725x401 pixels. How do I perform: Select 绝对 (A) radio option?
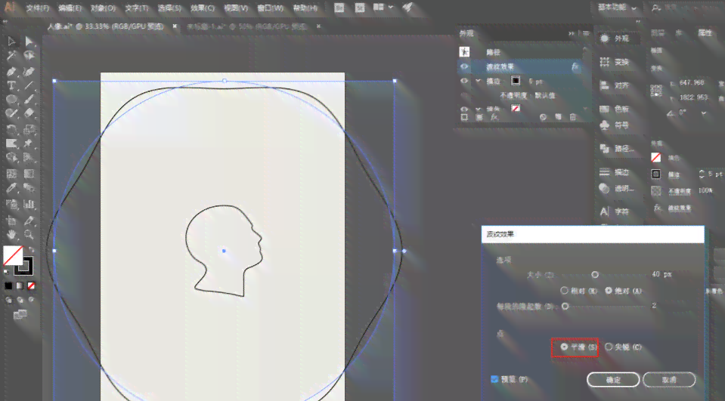tap(623, 291)
